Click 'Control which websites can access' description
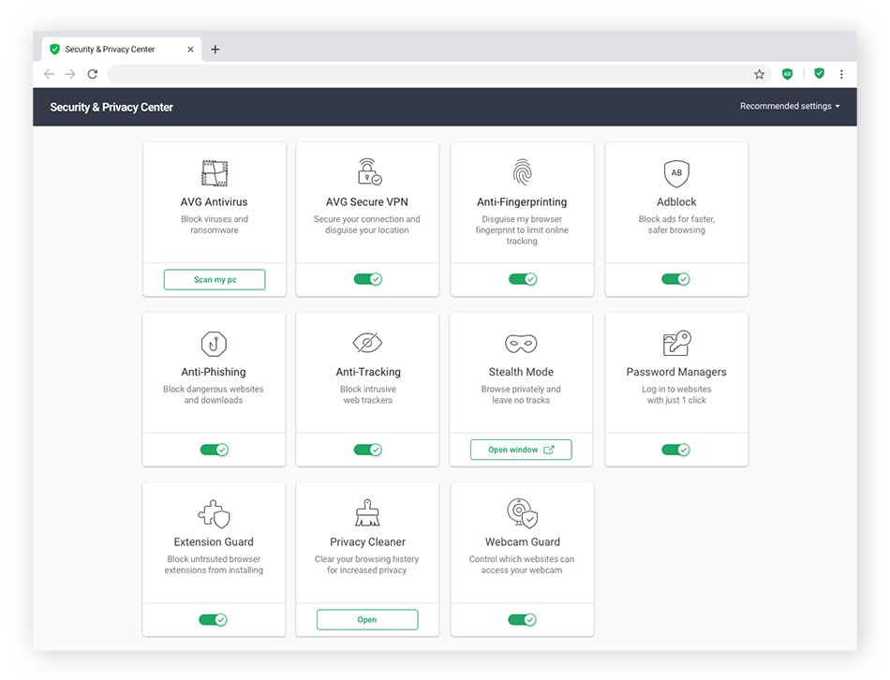 [x=522, y=564]
